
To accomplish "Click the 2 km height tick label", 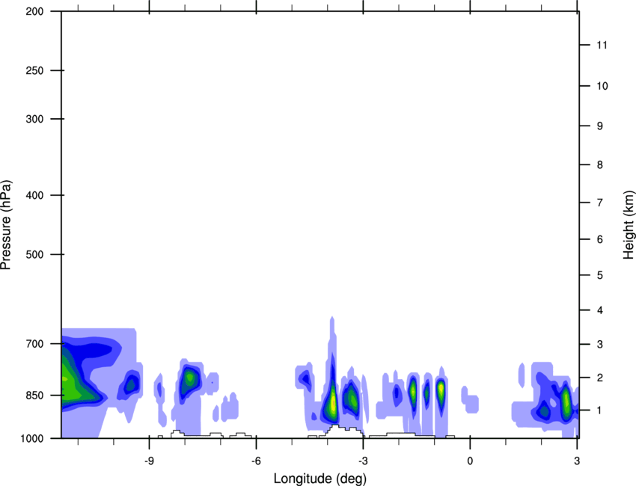I will click(x=599, y=378).
